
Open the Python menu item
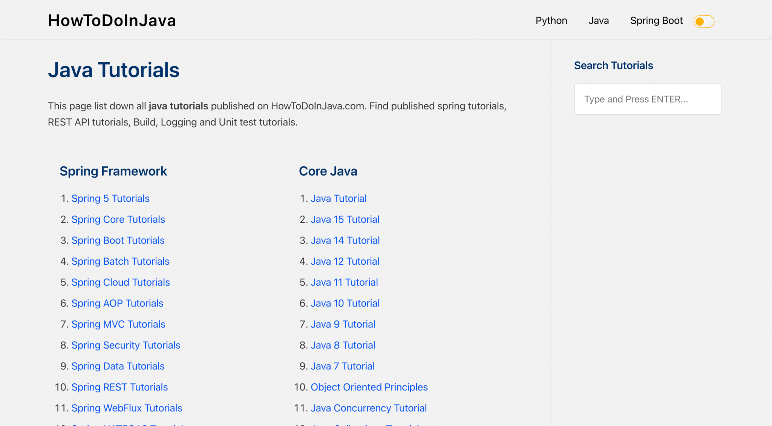[551, 21]
